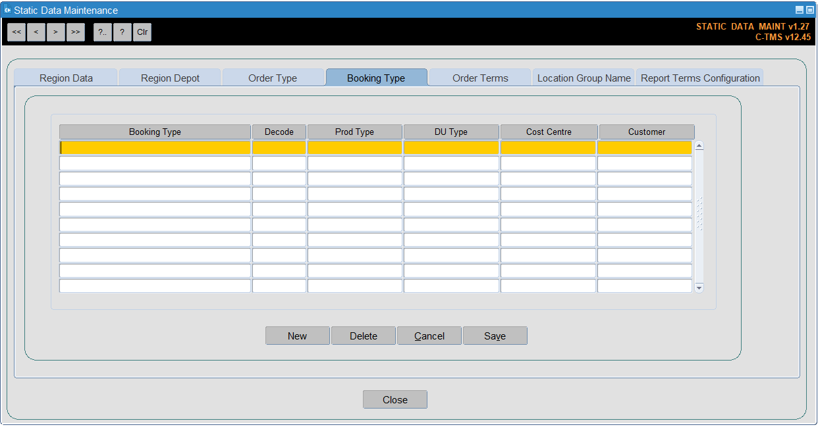Click the Booking Type column header
The image size is (818, 427).
155,132
